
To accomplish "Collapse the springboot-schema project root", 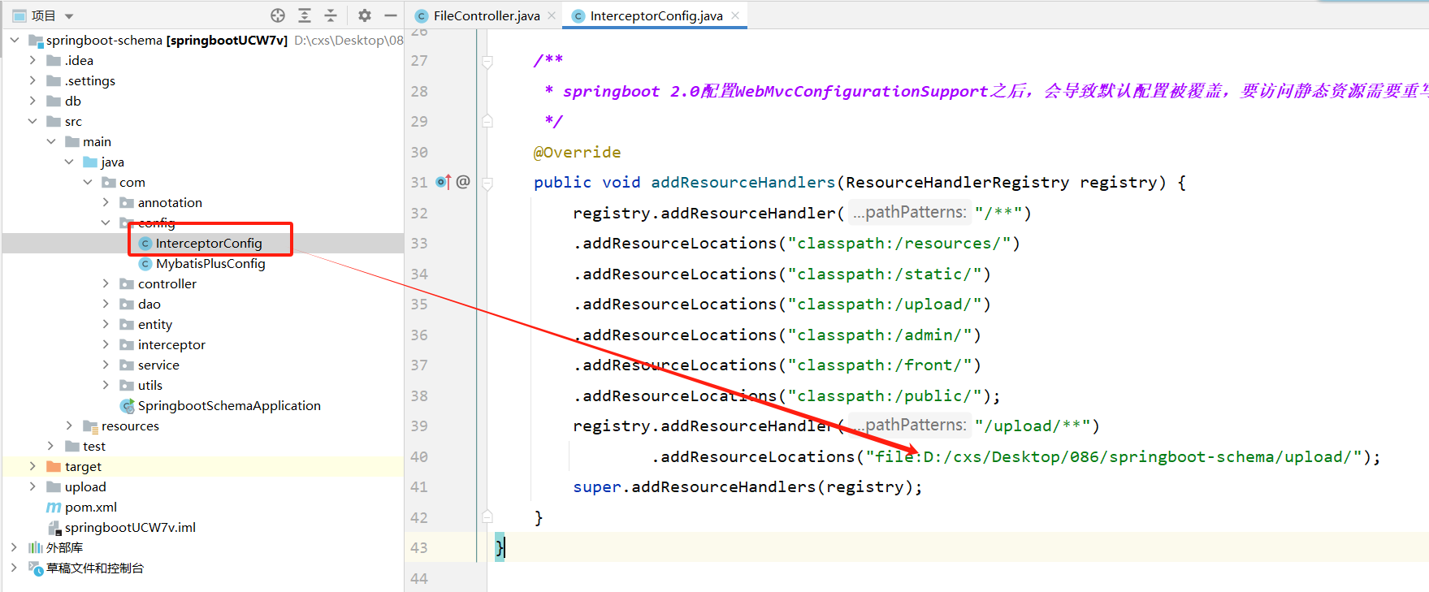I will coord(15,40).
